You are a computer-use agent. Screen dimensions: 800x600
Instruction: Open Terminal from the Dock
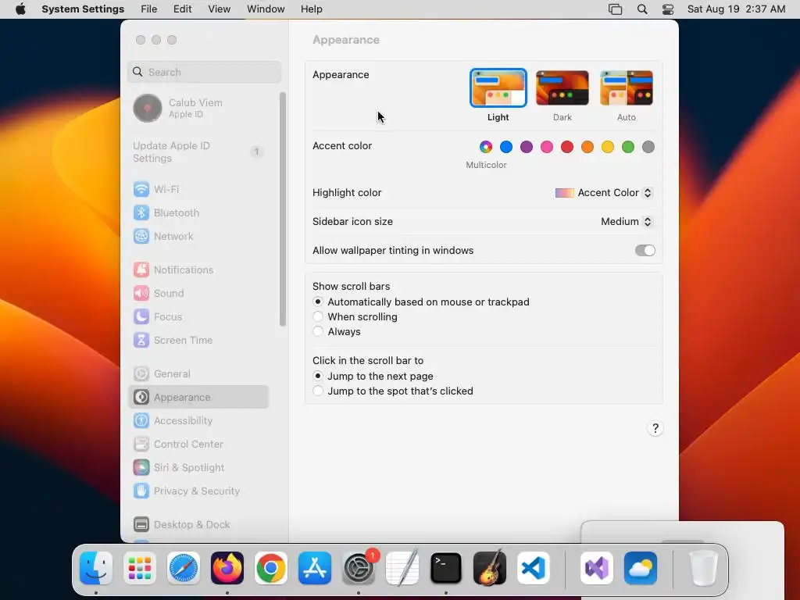coord(446,568)
